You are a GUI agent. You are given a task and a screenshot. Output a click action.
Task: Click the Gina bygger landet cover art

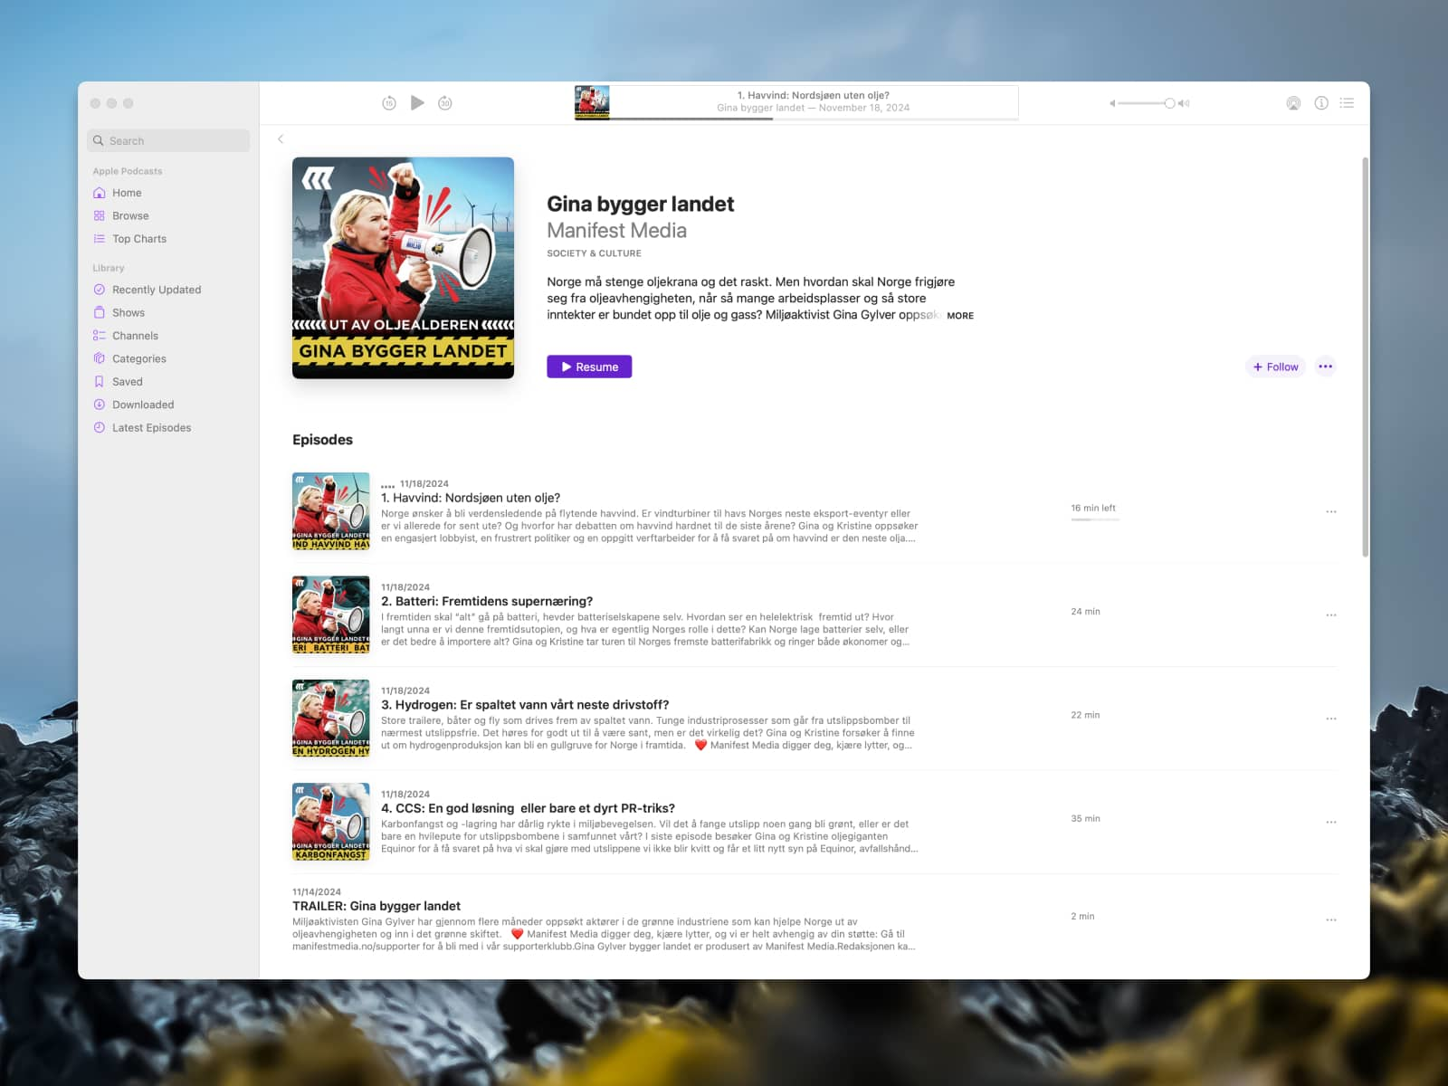[403, 268]
